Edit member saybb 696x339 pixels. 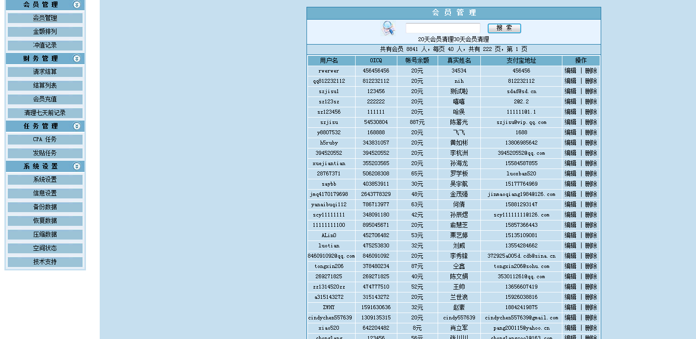[x=570, y=184]
